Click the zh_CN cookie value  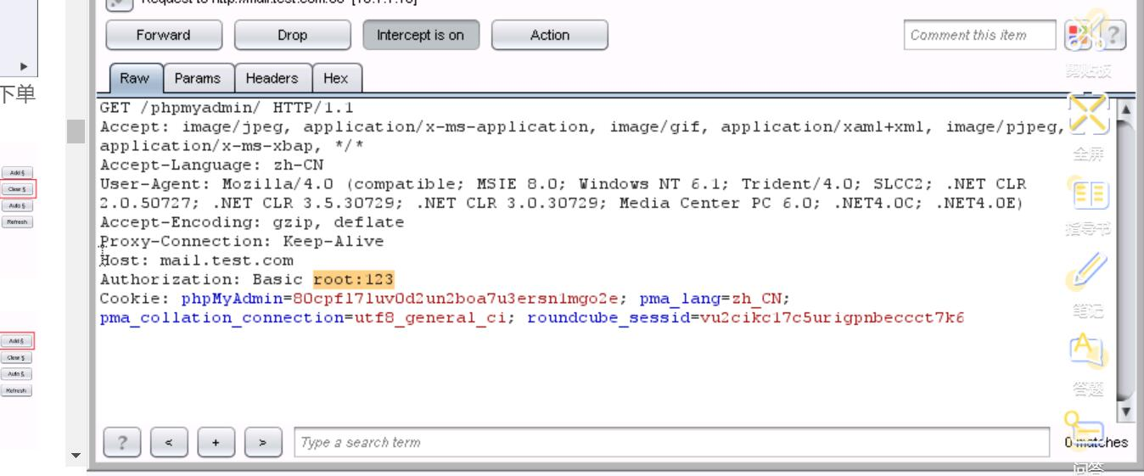[755, 299]
